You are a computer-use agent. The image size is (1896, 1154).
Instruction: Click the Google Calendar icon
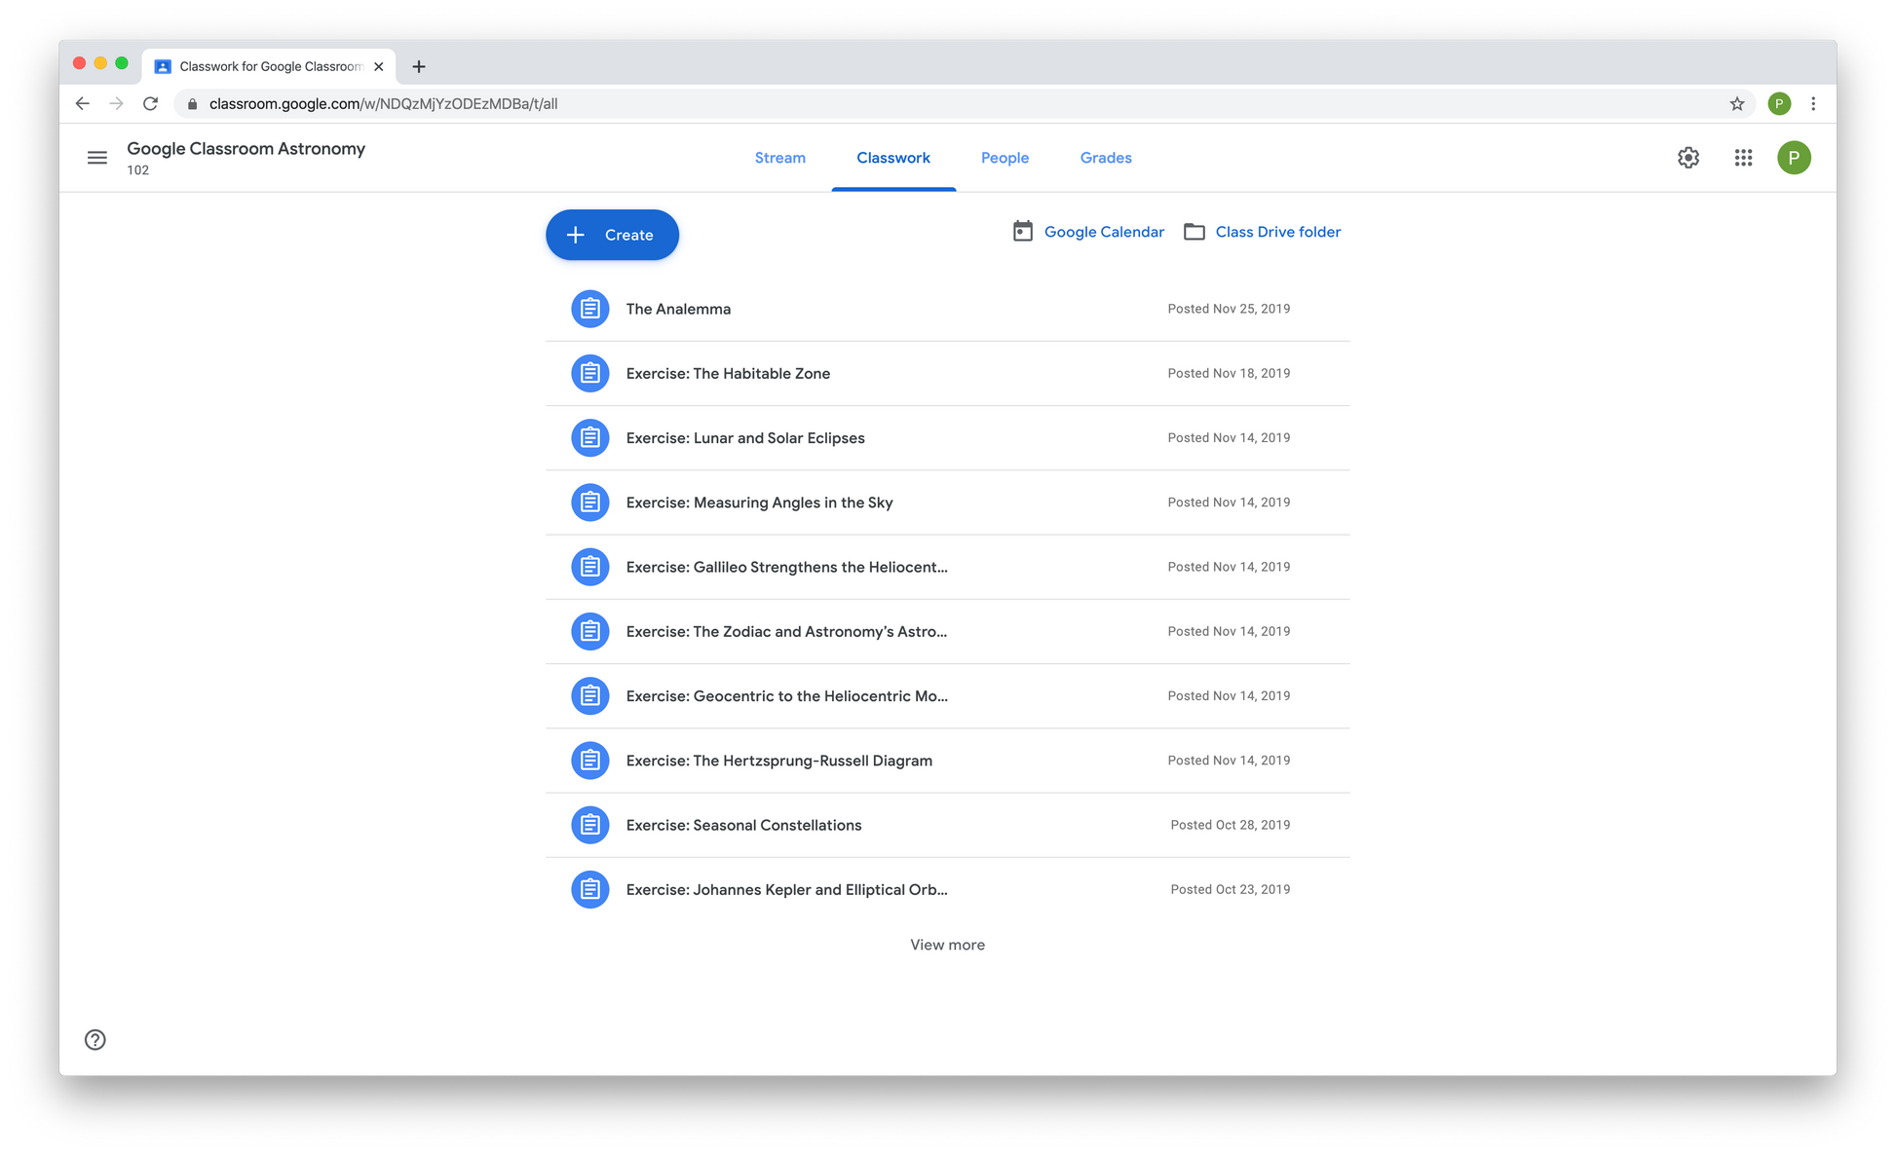point(1022,232)
